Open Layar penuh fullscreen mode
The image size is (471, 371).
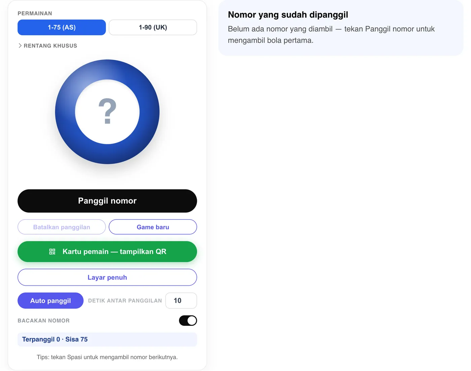click(x=107, y=277)
